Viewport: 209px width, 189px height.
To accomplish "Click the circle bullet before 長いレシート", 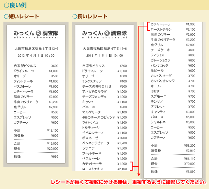I will pyautogui.click(x=75, y=16).
